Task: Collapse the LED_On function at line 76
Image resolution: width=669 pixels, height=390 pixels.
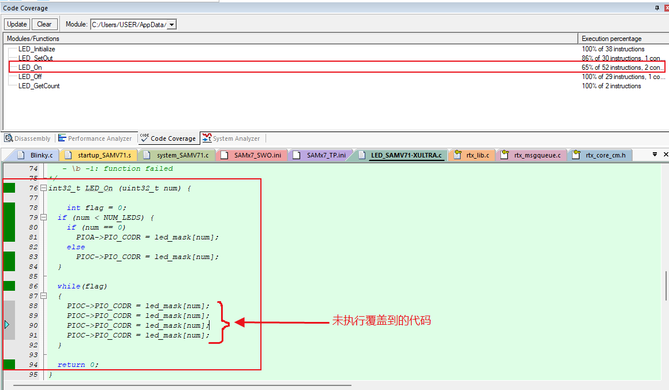Action: [x=43, y=188]
